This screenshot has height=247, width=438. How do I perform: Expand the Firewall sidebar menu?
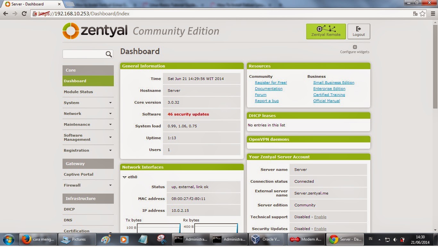(88, 185)
